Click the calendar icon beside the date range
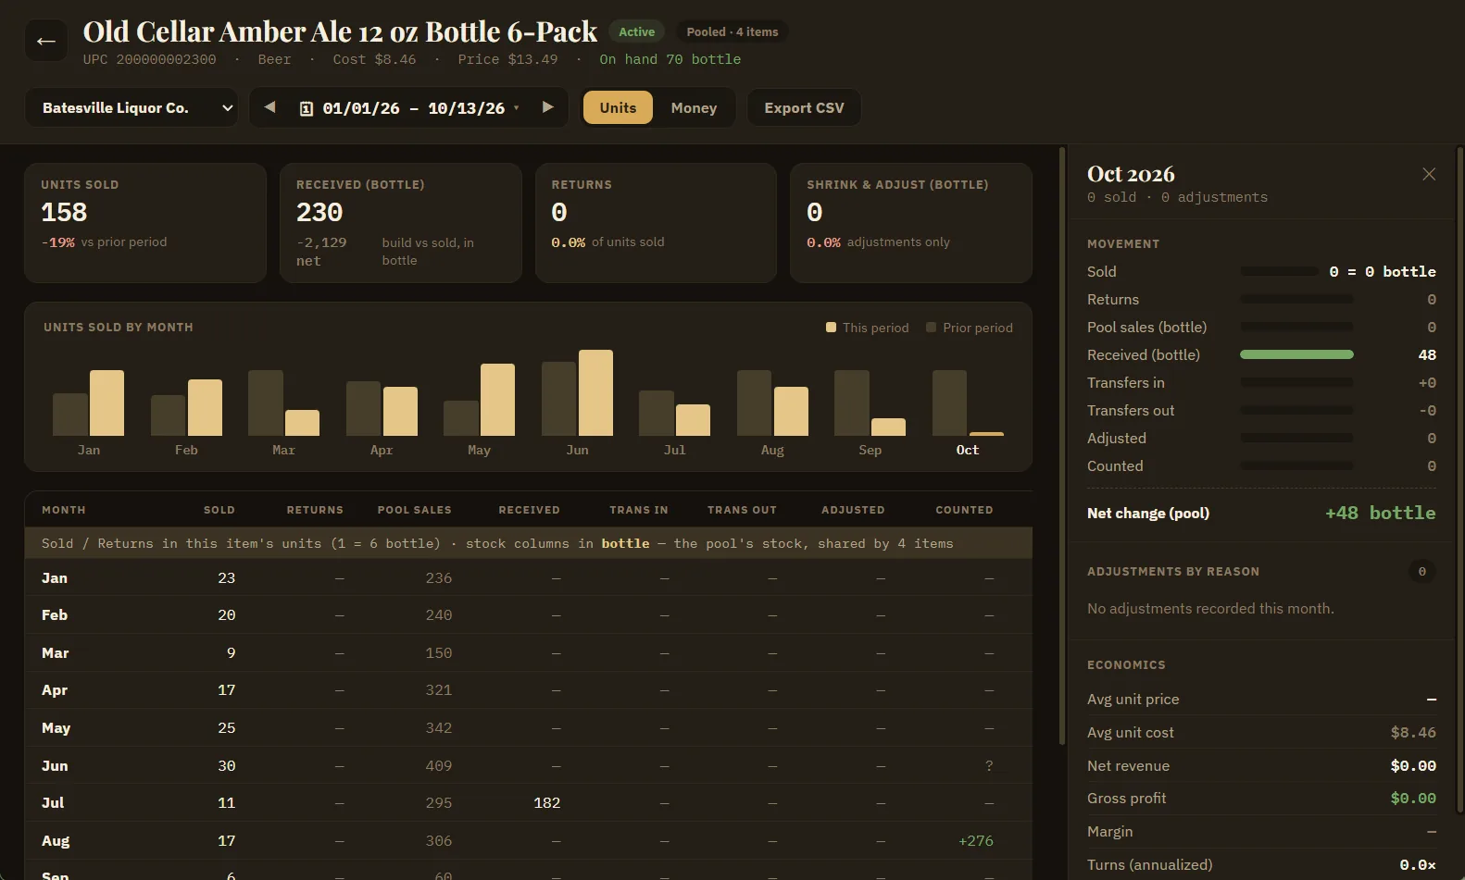This screenshot has width=1465, height=880. pos(307,108)
